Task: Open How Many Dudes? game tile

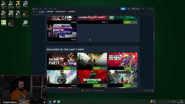Action: (x=123, y=61)
